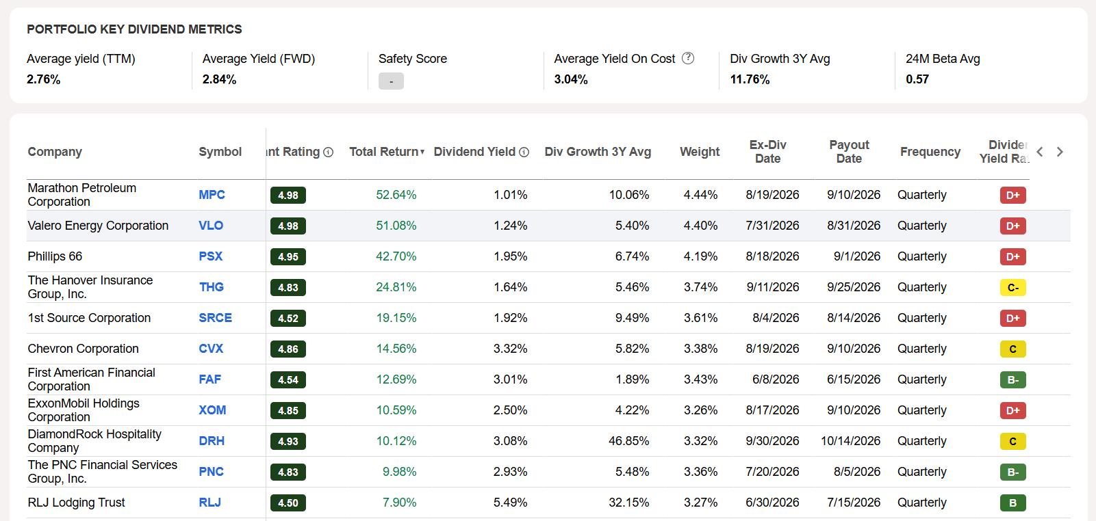Open the THG symbol link
The image size is (1096, 521).
(x=212, y=287)
